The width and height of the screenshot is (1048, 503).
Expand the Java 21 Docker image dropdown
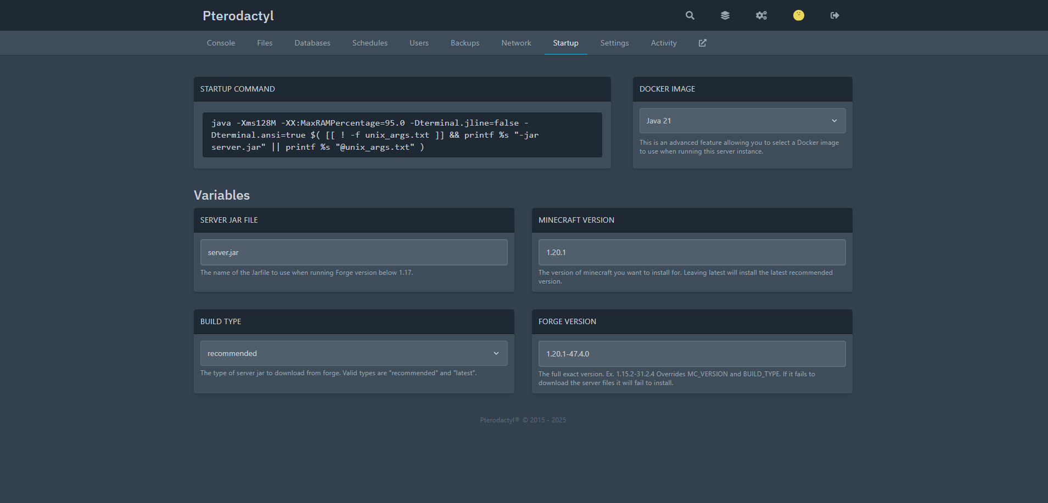tap(742, 121)
